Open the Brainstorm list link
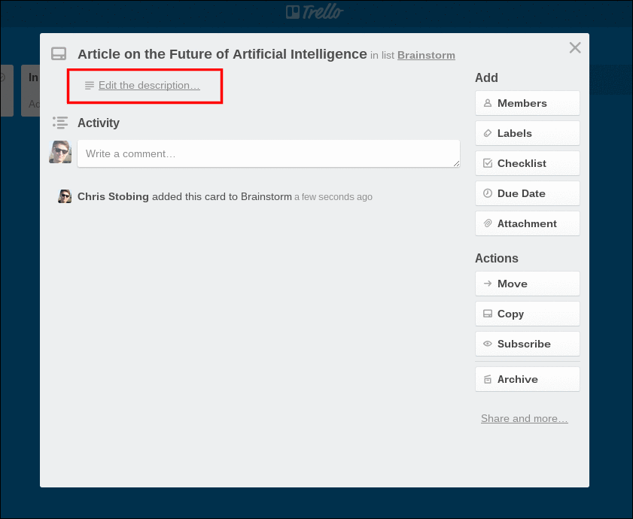 pyautogui.click(x=426, y=55)
